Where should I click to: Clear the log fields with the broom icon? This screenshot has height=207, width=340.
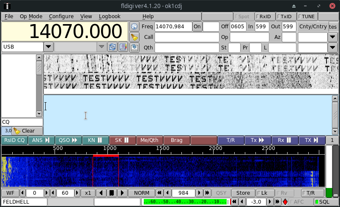[x=134, y=37]
